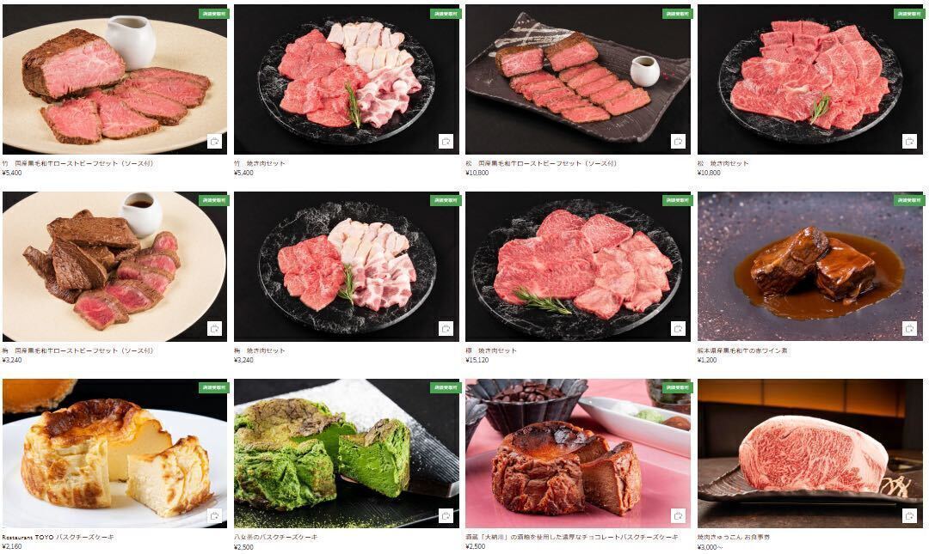Open the Restaurant TOYO バスクチーズケーキ product link

click(58, 538)
